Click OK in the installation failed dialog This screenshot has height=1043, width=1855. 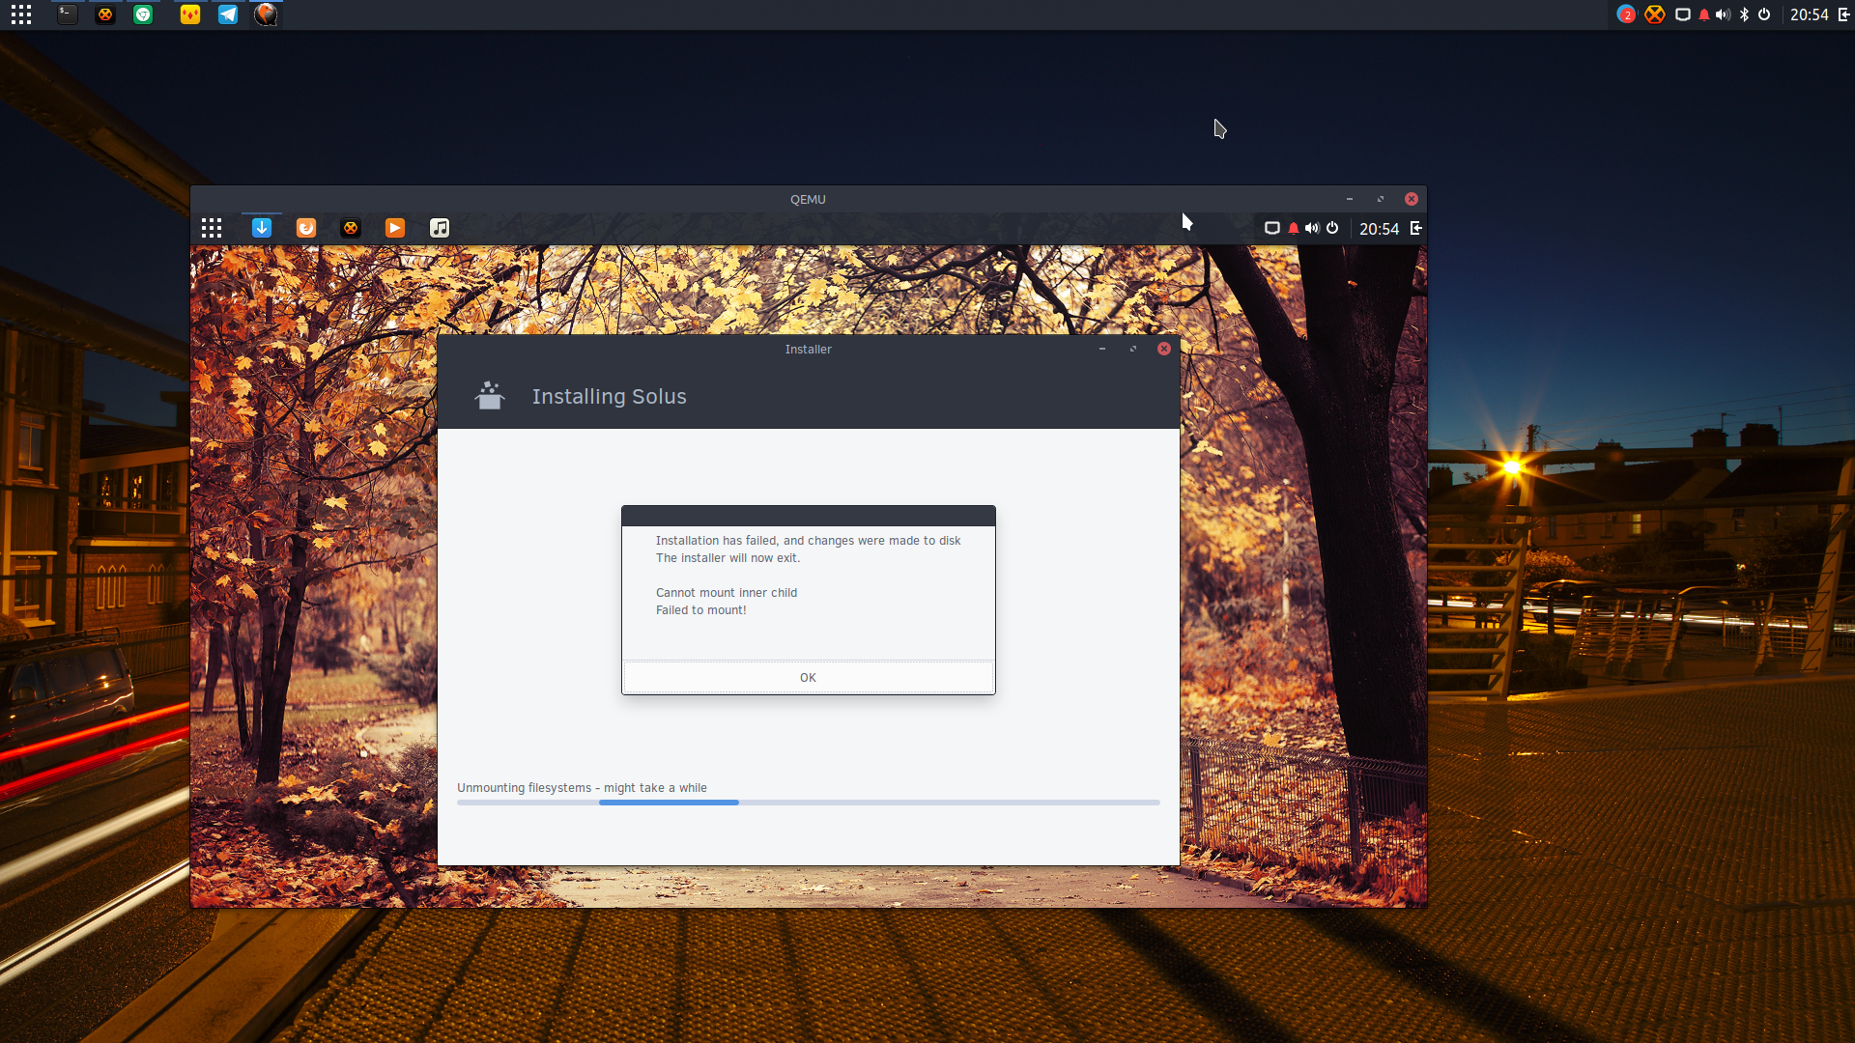(809, 677)
